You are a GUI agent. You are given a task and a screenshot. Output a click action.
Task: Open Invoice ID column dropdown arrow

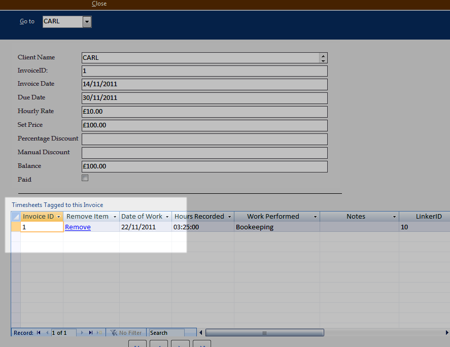pyautogui.click(x=58, y=217)
